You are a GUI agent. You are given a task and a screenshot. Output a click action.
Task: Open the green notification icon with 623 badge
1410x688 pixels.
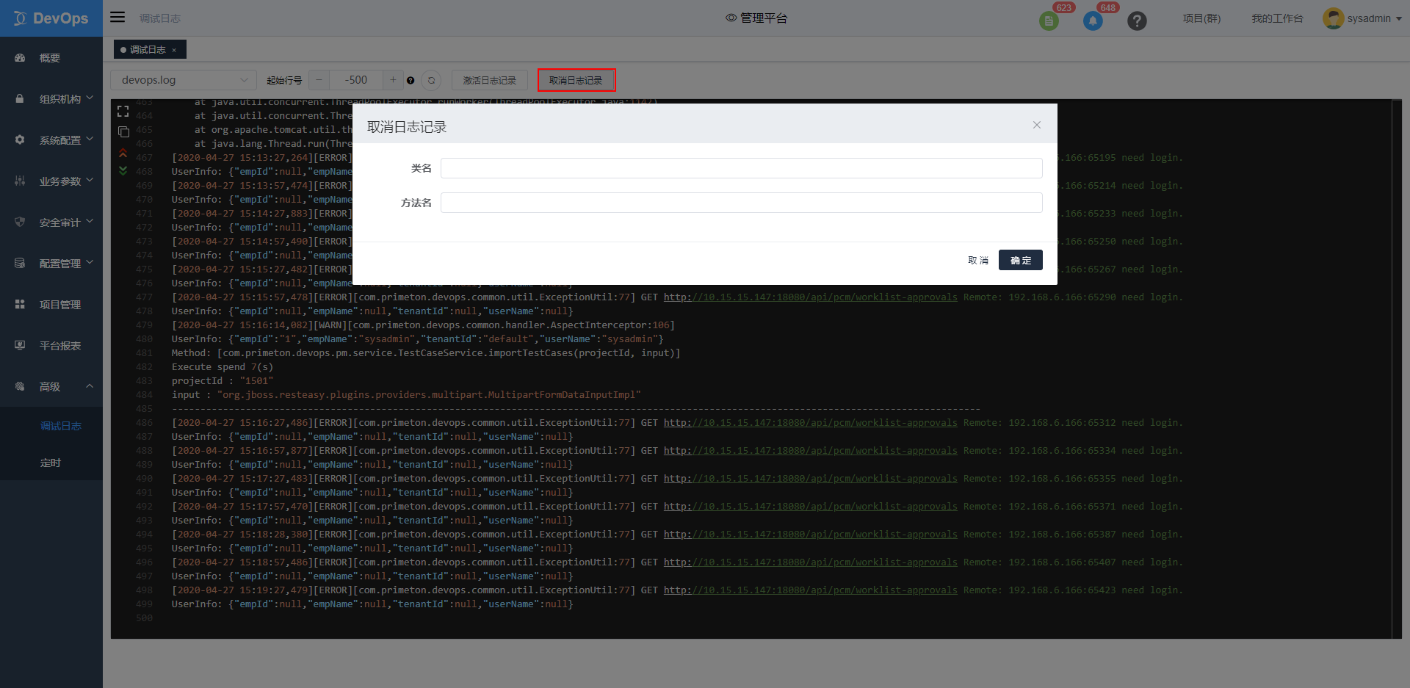[x=1049, y=21]
